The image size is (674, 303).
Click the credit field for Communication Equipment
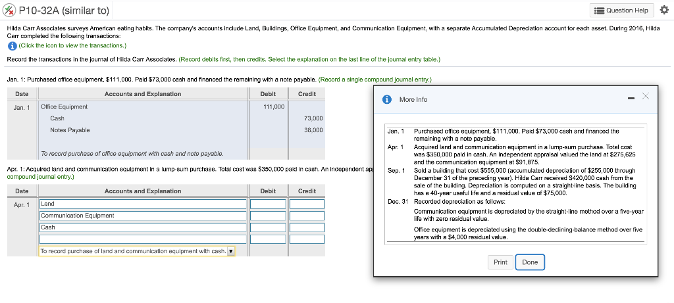307,216
